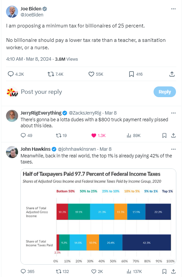This screenshot has height=277, width=184.
Task: Open the @johnhawkinsrwn handle link
Action: point(77,149)
